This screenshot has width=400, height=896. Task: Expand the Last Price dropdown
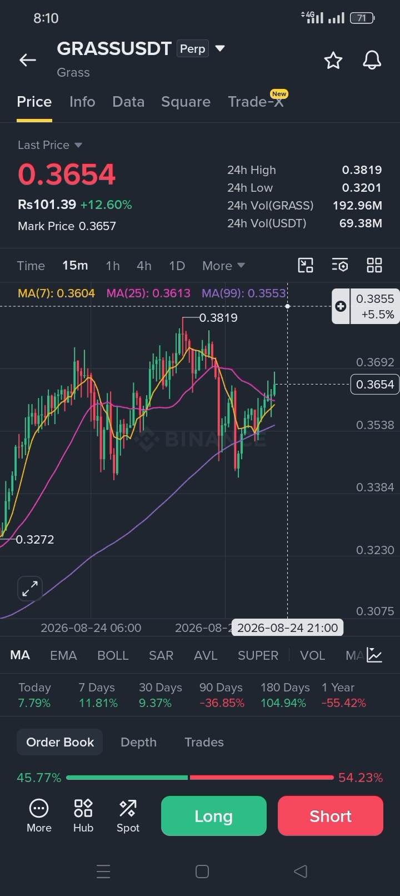(x=50, y=145)
